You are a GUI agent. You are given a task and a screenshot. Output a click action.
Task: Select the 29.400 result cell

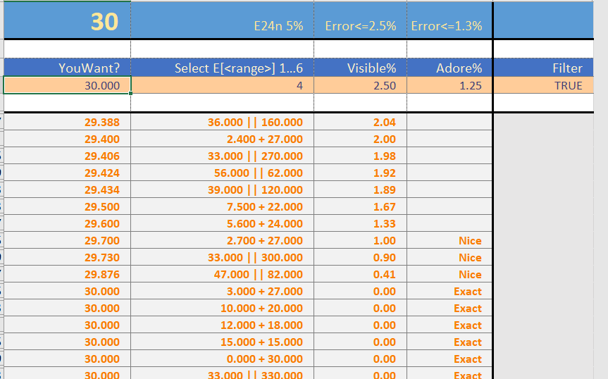point(67,139)
